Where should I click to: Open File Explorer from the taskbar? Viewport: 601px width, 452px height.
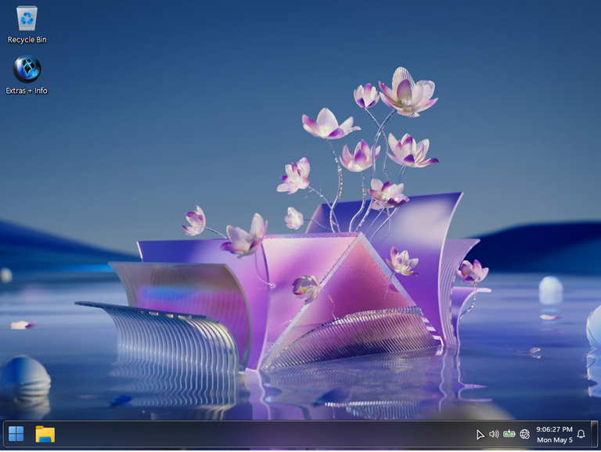click(x=45, y=434)
